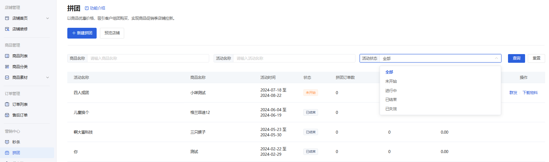Click the 查询 search button

(x=516, y=58)
